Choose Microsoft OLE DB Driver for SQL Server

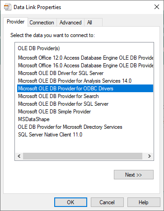pos(85,73)
